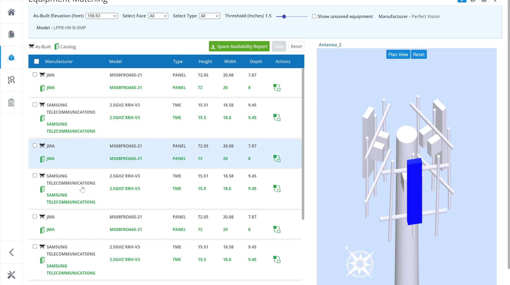510x285 pixels.
Task: Collapse the sidebar with the left chevron
Action: pyautogui.click(x=11, y=252)
